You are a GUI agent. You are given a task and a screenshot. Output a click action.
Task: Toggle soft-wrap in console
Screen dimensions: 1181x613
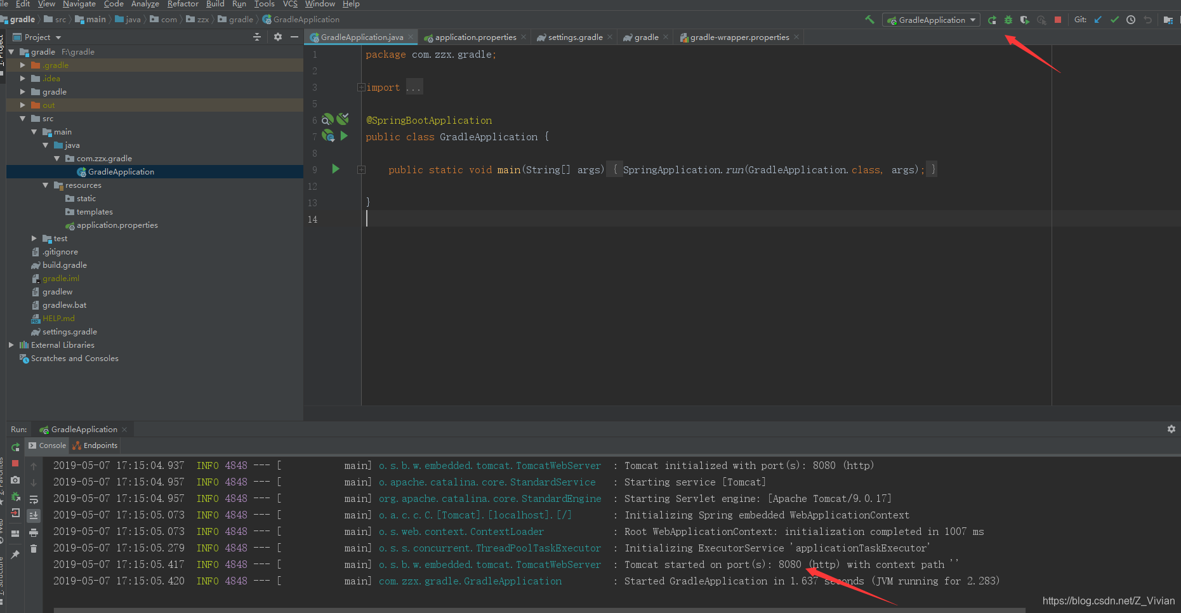(34, 499)
